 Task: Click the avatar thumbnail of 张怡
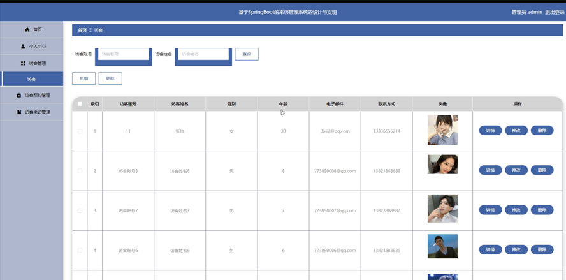pos(442,130)
